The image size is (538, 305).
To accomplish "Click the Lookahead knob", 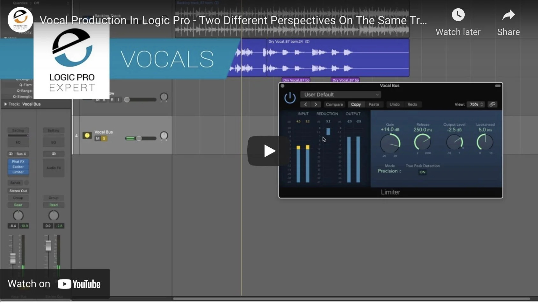I will click(x=485, y=142).
